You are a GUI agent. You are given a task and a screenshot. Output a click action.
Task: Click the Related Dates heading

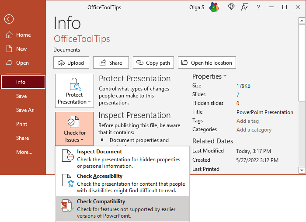(212, 141)
